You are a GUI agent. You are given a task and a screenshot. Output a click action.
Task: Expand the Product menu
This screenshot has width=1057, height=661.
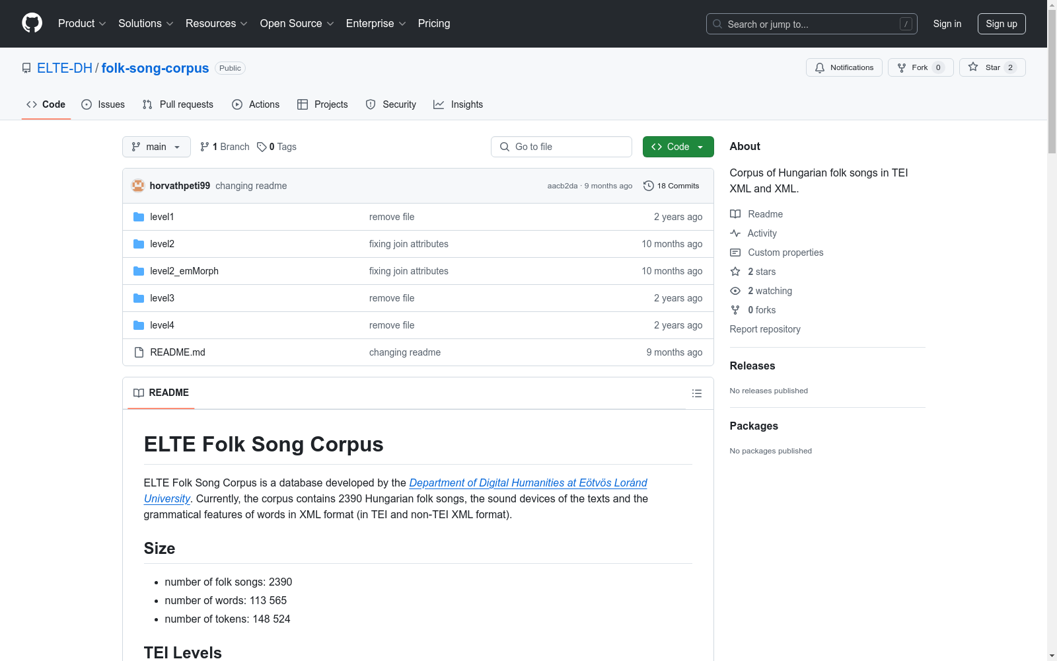point(82,23)
